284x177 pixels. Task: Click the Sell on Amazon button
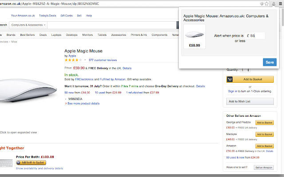tap(264, 168)
